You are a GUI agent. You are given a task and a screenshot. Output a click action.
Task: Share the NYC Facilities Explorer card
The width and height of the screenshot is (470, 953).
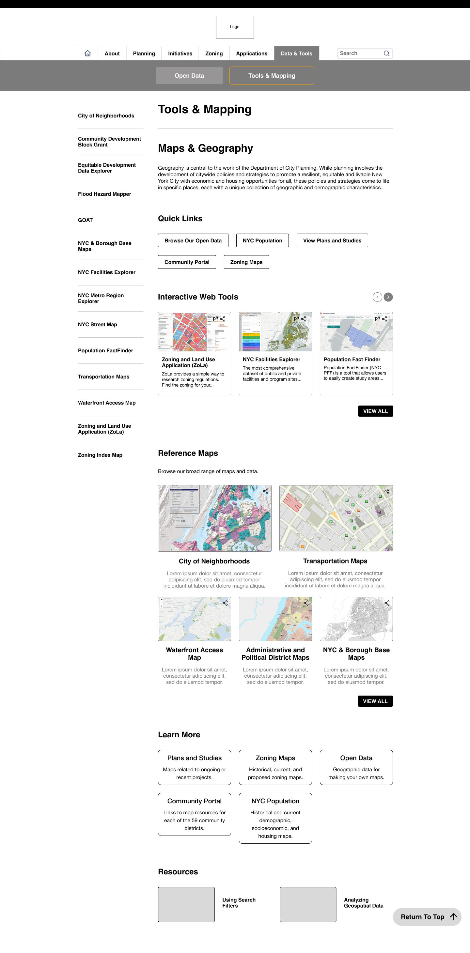click(304, 318)
